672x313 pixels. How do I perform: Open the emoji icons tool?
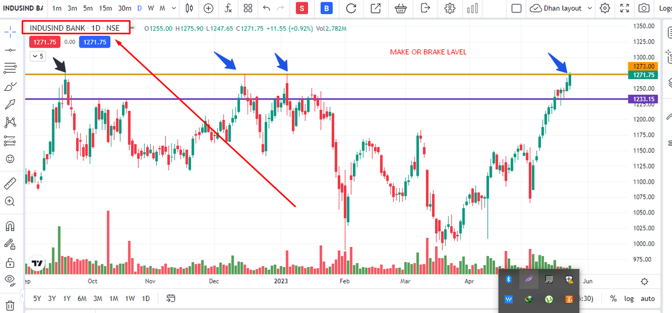10,158
